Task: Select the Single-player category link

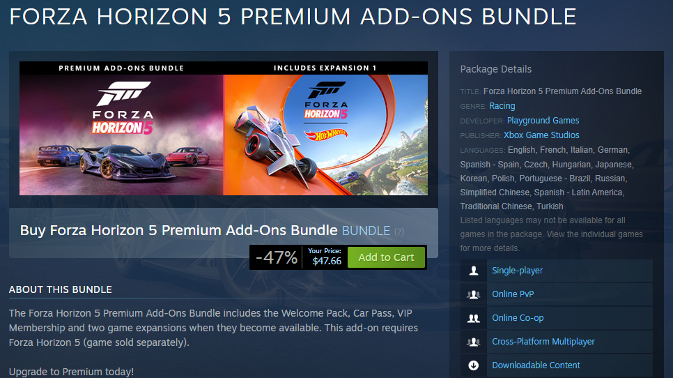Action: (x=517, y=271)
